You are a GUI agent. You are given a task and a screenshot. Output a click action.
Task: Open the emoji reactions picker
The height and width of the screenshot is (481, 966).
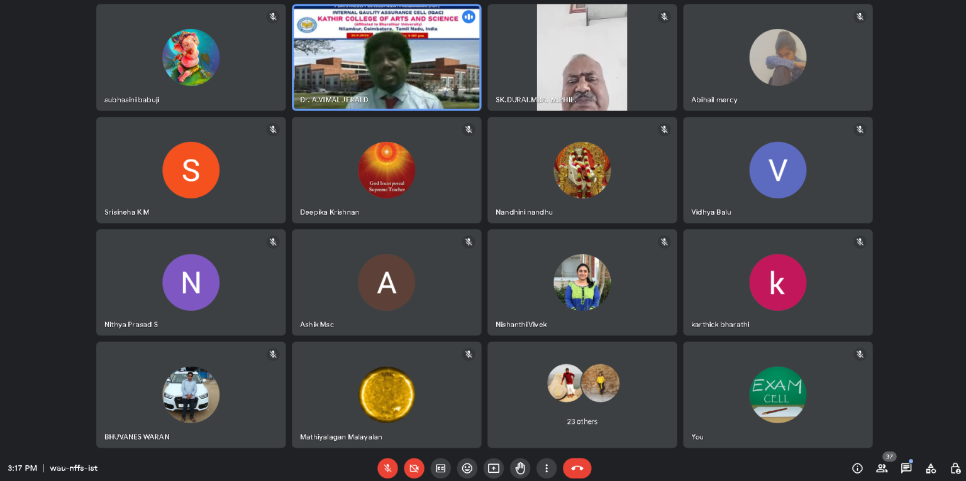[x=467, y=468]
